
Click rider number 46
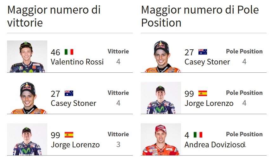tap(55, 52)
